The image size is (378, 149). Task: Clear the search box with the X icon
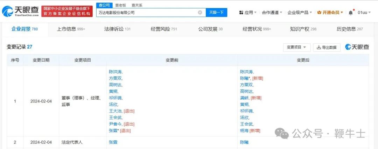pyautogui.click(x=200, y=13)
